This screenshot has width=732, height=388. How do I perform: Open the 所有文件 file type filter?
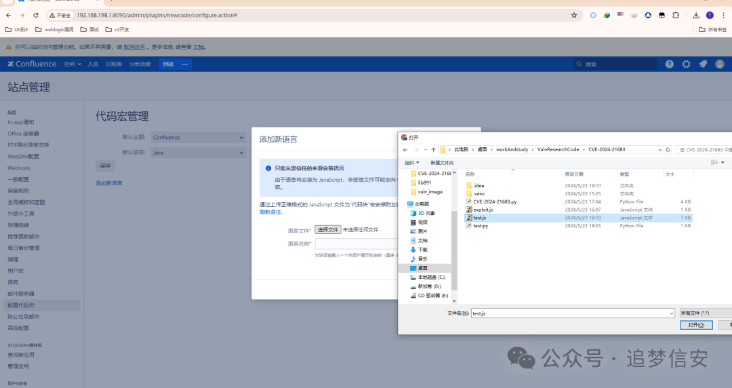(706, 313)
